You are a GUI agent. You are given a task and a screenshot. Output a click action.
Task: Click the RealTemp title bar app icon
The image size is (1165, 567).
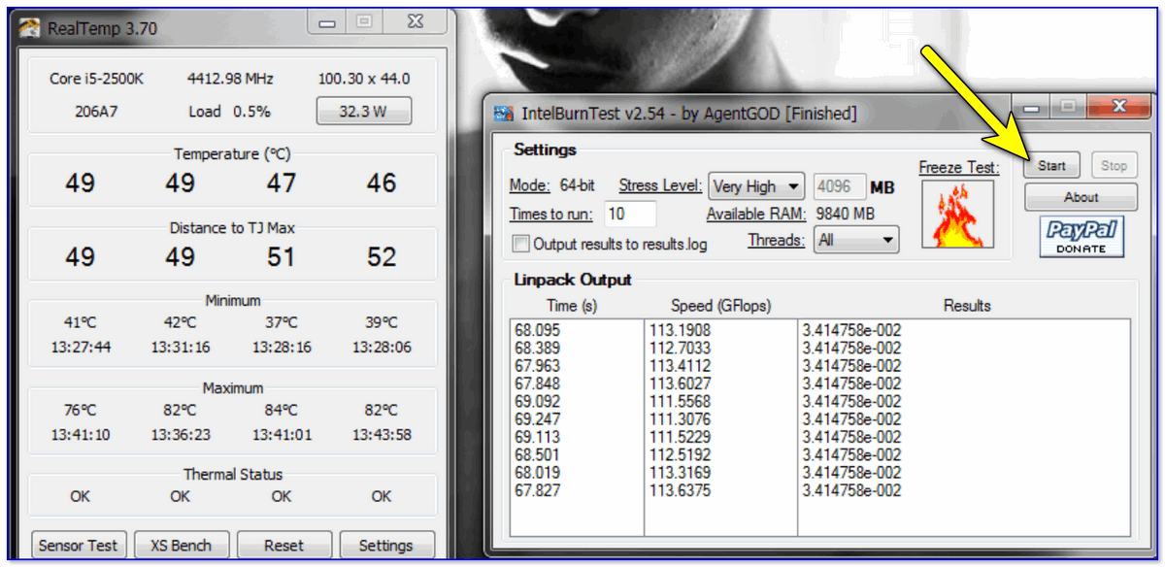click(31, 27)
